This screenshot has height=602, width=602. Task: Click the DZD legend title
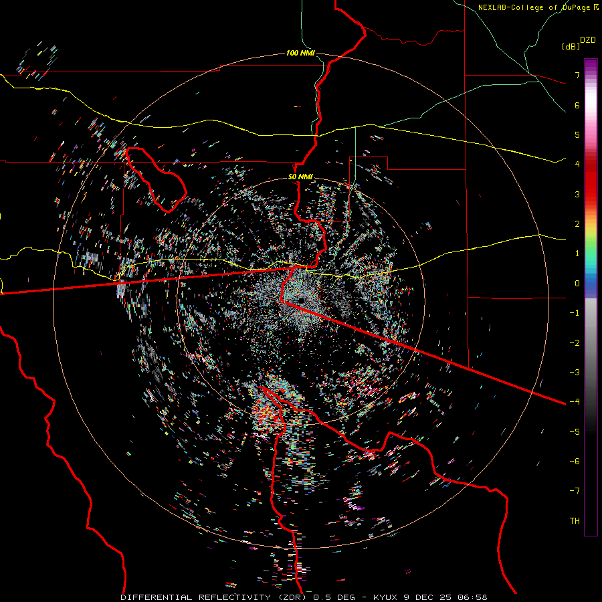pyautogui.click(x=588, y=40)
